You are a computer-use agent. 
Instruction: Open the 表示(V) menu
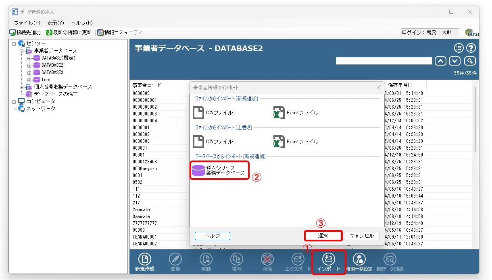pos(56,23)
